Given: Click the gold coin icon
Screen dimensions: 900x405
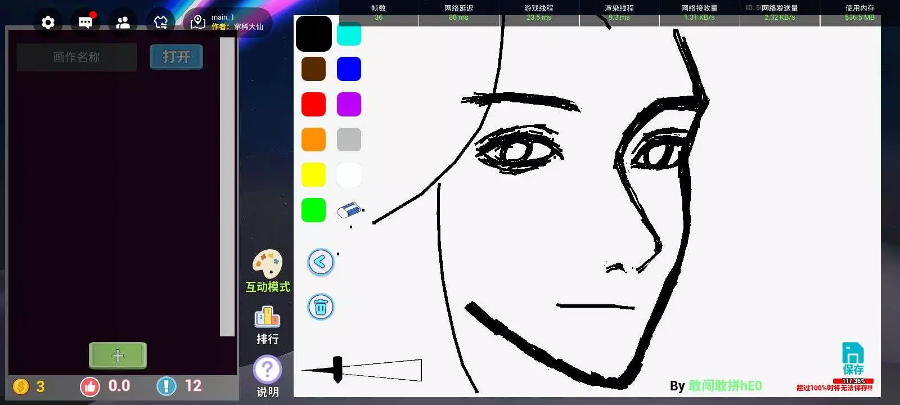Looking at the screenshot, I should (x=21, y=386).
